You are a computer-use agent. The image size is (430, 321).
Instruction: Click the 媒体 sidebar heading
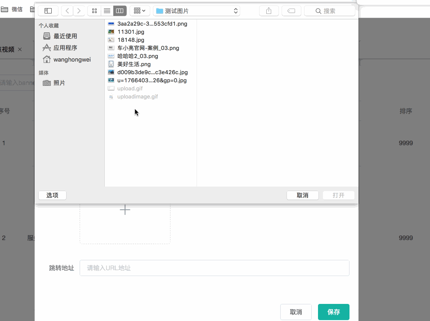44,73
